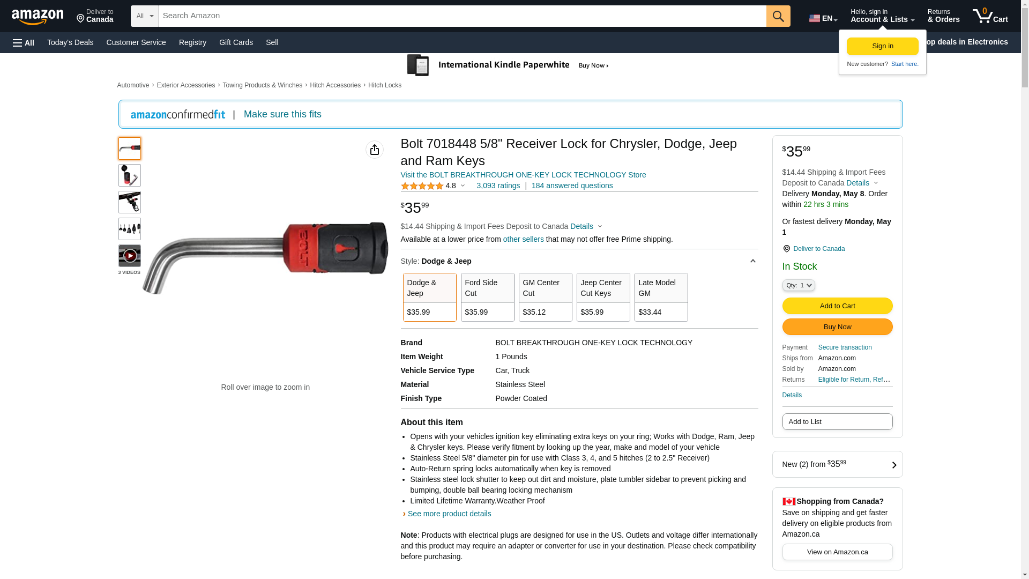The height and width of the screenshot is (579, 1029).
Task: Expand the EN language selector
Action: pyautogui.click(x=823, y=18)
